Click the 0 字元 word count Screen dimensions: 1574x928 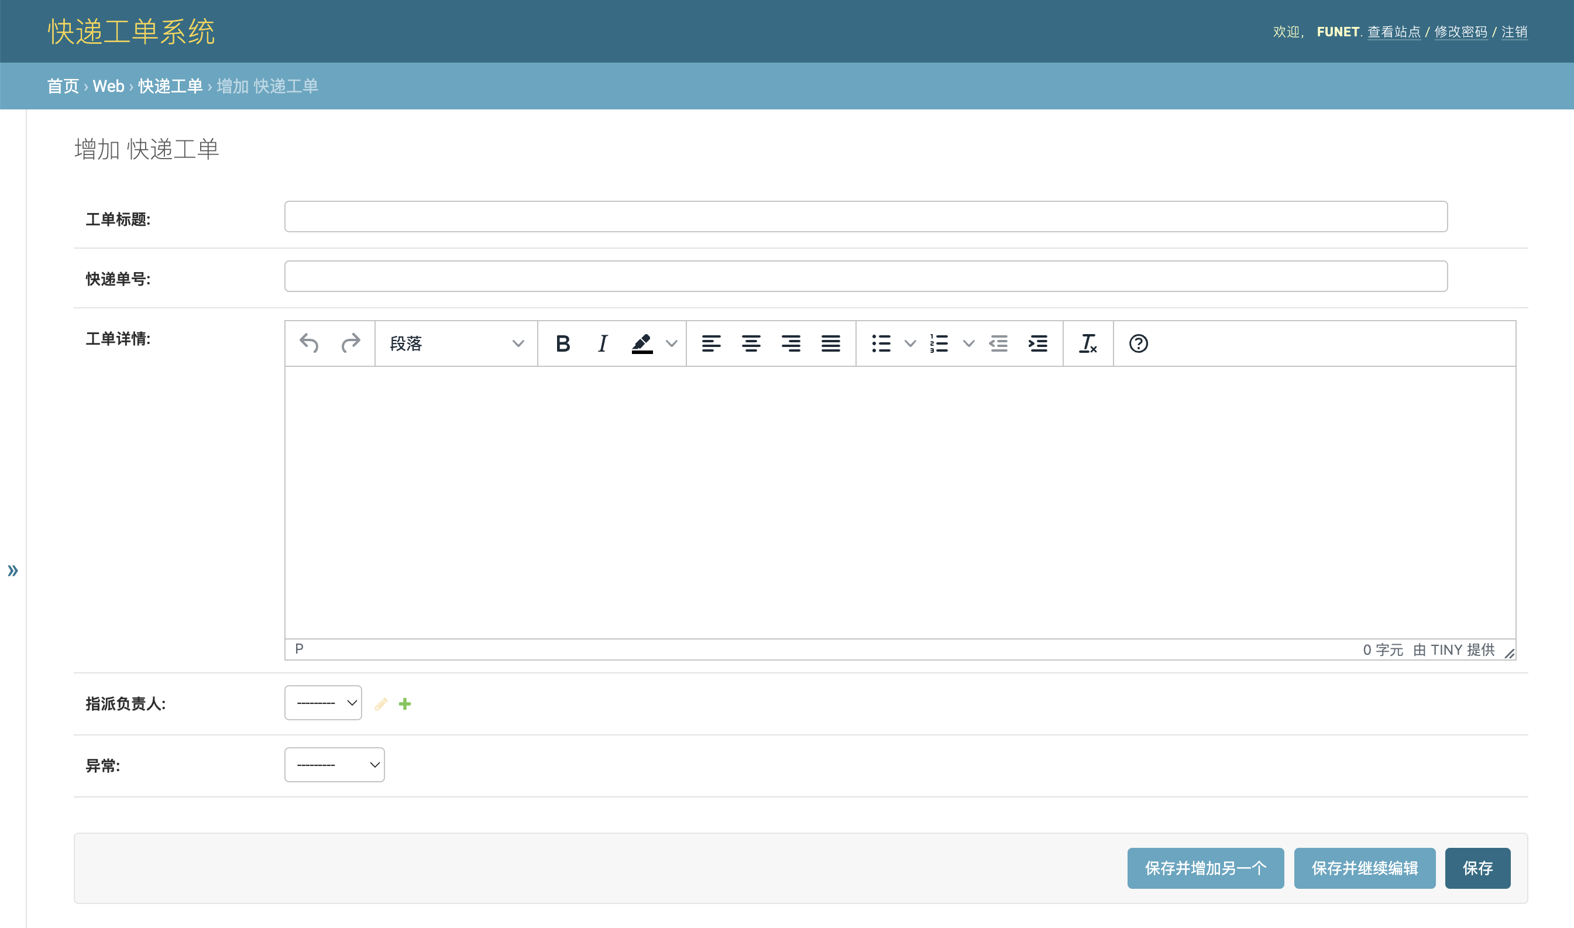[x=1383, y=649]
